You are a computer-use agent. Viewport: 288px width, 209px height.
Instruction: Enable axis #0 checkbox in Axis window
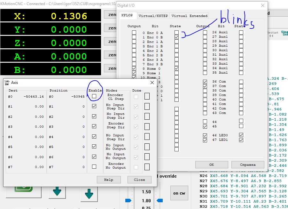coord(94,96)
